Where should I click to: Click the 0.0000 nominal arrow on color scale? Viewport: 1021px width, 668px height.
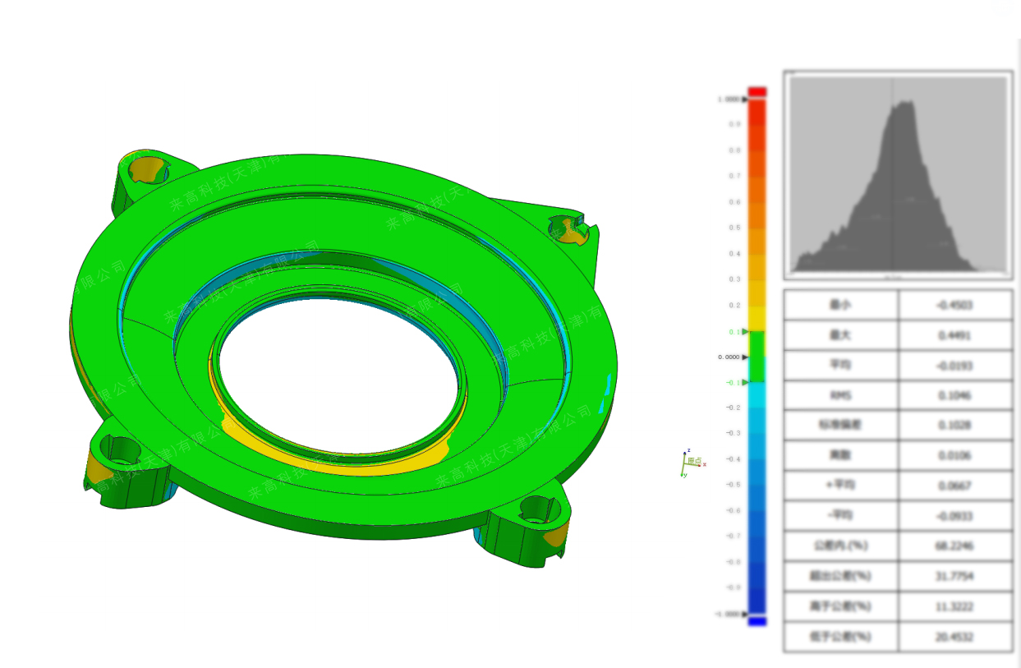(x=744, y=357)
